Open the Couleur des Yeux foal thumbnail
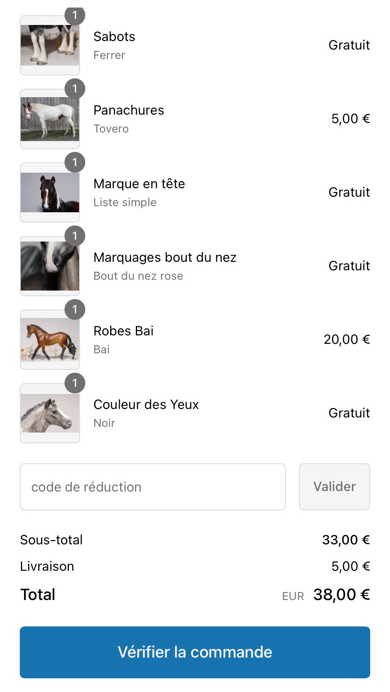Viewport: 390px width, 692px height. (49, 414)
